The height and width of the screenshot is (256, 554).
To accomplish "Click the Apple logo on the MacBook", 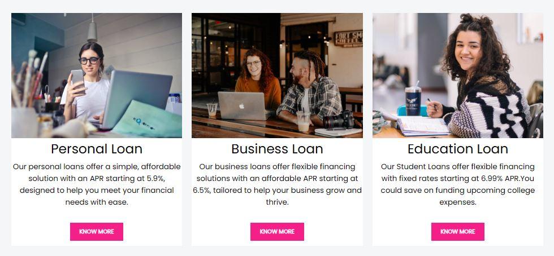I will coord(241,106).
